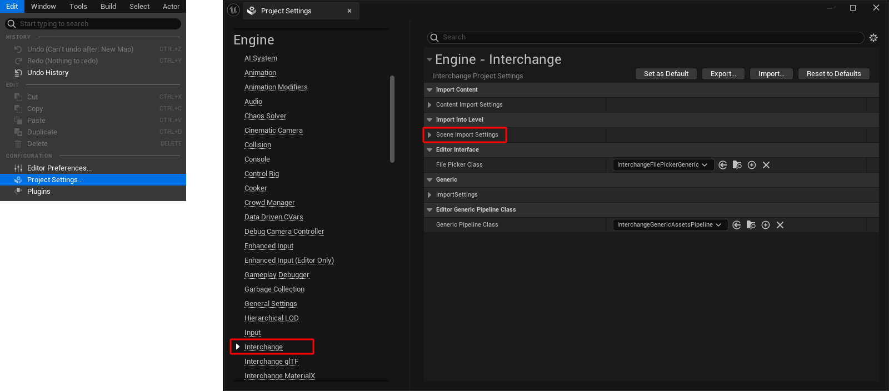Click the add new class icon for Generic Pipeline Class
The image size is (889, 391).
tap(766, 225)
